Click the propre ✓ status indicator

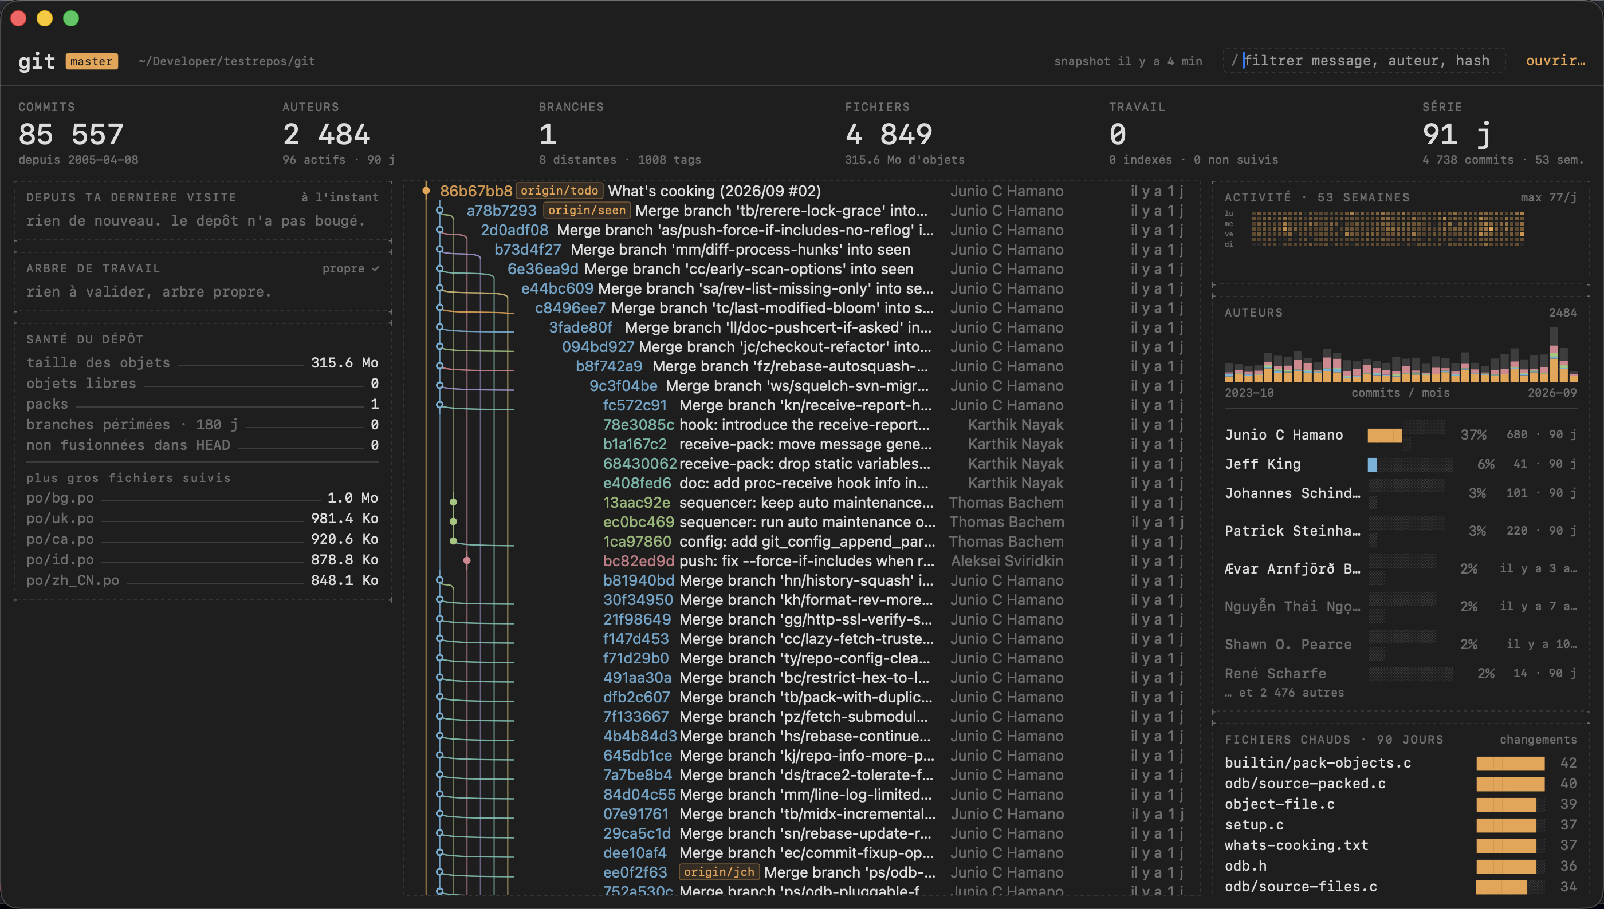tap(351, 268)
